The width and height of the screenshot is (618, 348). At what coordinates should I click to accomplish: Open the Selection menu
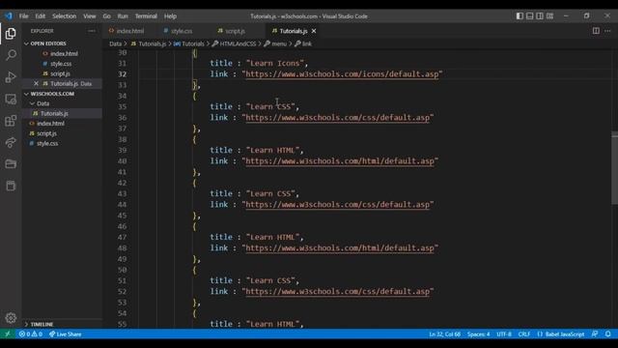click(x=65, y=16)
